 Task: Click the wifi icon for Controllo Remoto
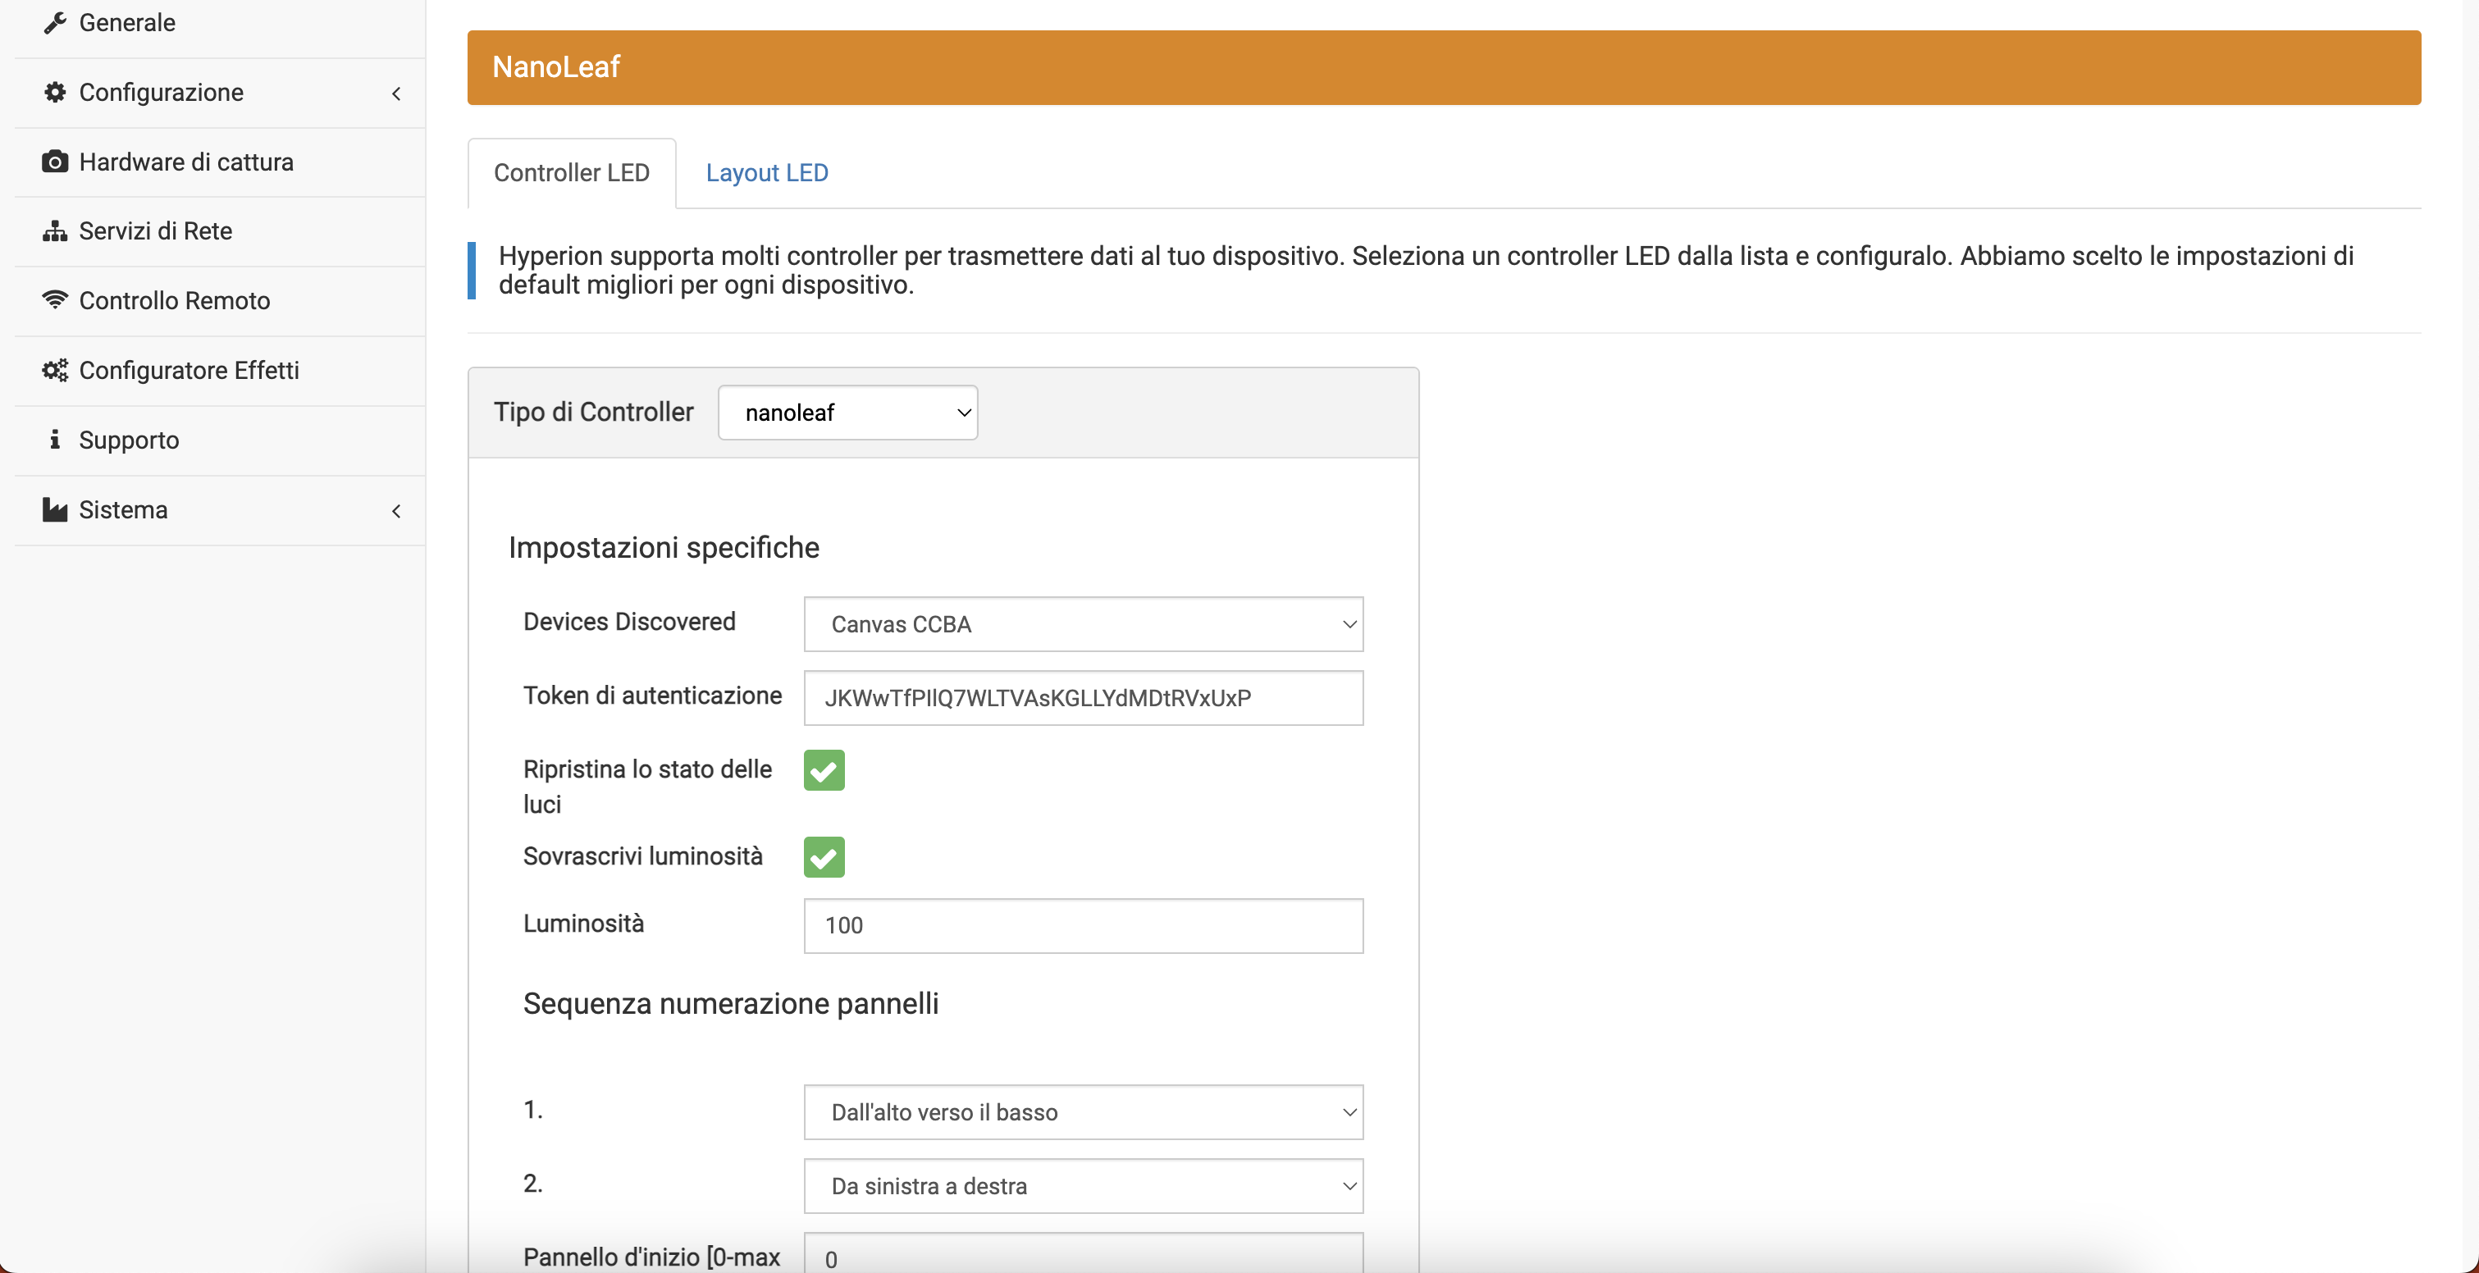(x=55, y=300)
